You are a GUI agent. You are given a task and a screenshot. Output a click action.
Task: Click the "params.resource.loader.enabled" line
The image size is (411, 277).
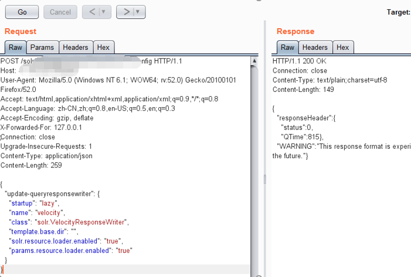click(x=70, y=251)
